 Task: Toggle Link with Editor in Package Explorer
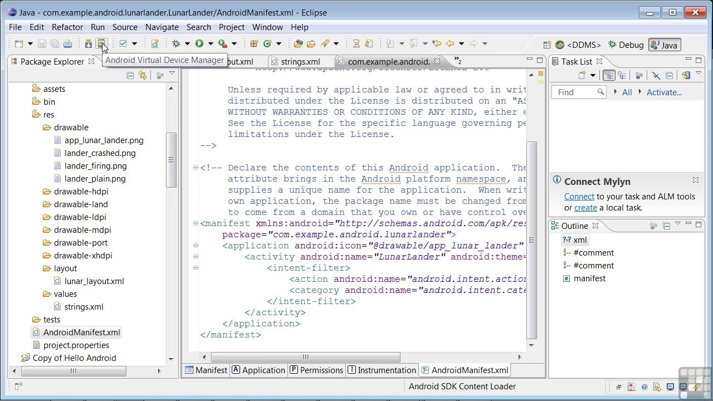tap(143, 75)
